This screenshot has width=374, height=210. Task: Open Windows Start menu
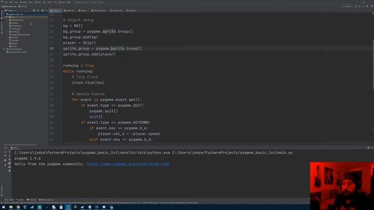[4, 207]
